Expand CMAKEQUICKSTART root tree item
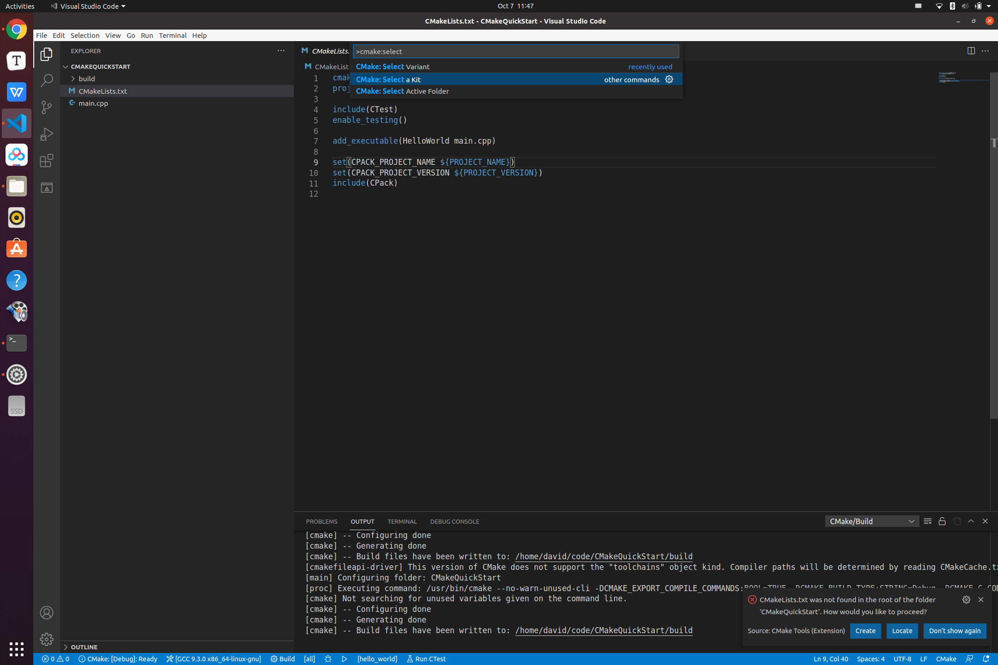998x665 pixels. click(x=66, y=66)
